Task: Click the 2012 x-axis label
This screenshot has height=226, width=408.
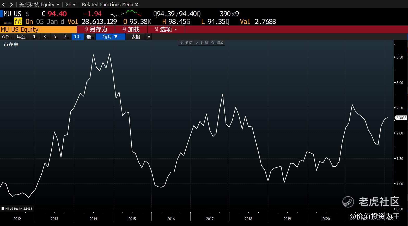Action: click(x=17, y=219)
